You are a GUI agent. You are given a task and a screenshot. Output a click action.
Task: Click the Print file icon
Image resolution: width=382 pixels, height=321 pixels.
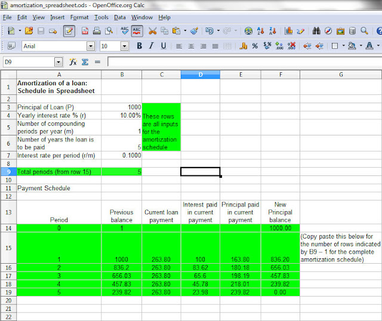point(97,31)
